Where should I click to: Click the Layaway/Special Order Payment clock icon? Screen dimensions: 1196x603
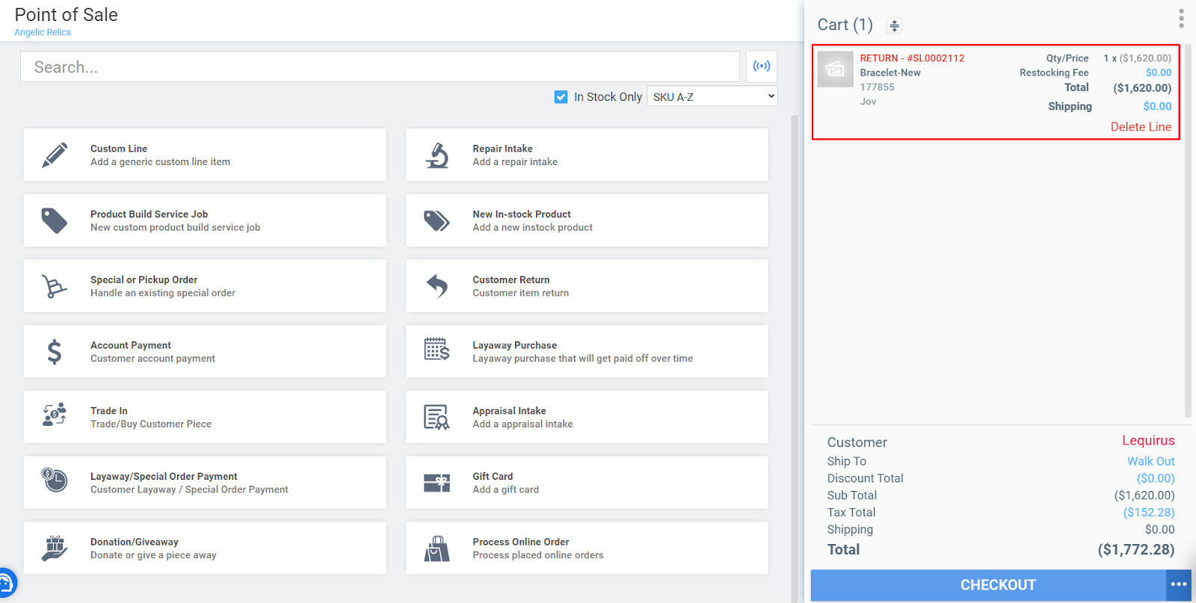point(55,480)
